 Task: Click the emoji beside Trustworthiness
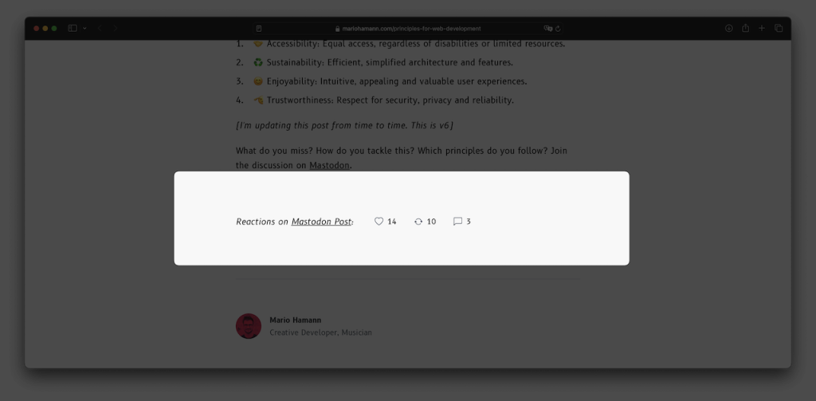(x=257, y=100)
